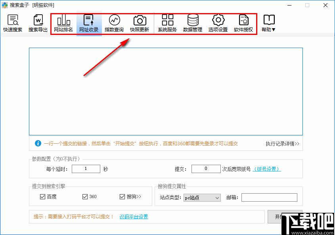
Task: Open the 指数查询 index query tool
Action: pos(114,23)
